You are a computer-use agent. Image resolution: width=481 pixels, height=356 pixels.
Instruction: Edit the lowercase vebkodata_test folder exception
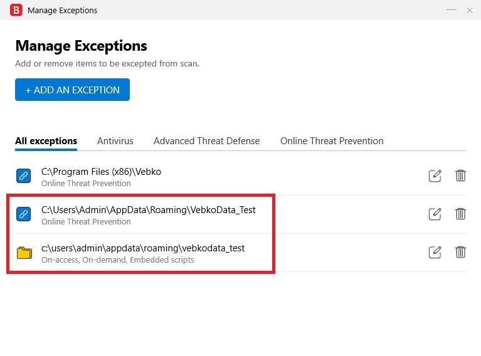pyautogui.click(x=435, y=253)
